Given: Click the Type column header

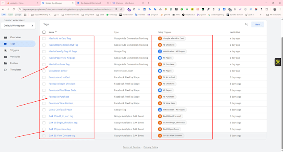Looking at the screenshot, I should coord(116,32).
